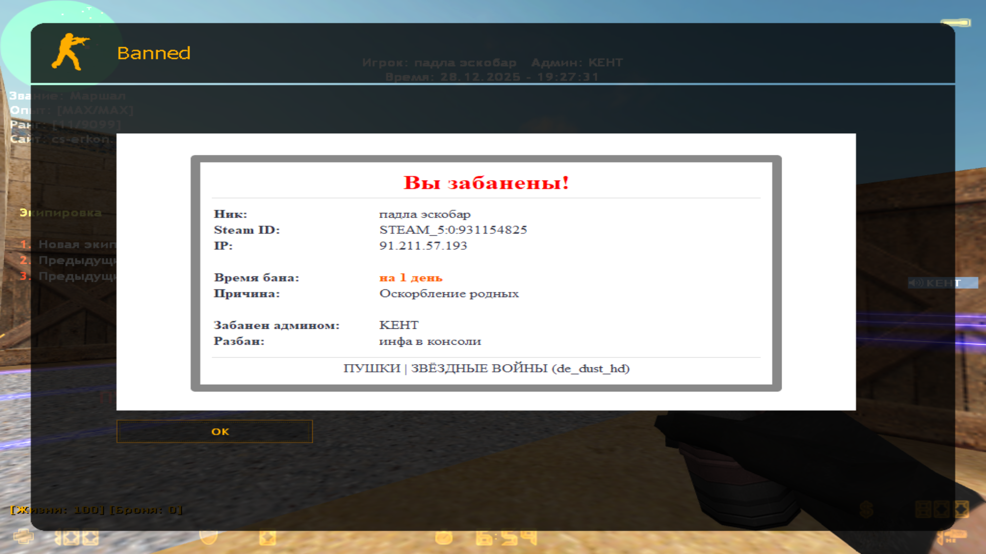The width and height of the screenshot is (986, 554).
Task: Click the Steam ID value text
Action: (453, 230)
